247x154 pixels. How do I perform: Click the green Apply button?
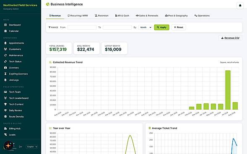161,27
